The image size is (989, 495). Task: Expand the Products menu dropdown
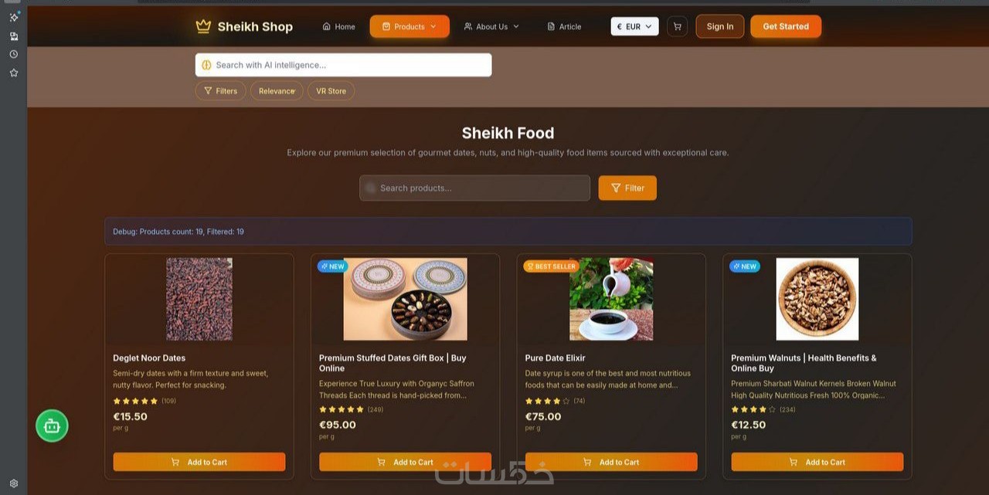pyautogui.click(x=410, y=26)
